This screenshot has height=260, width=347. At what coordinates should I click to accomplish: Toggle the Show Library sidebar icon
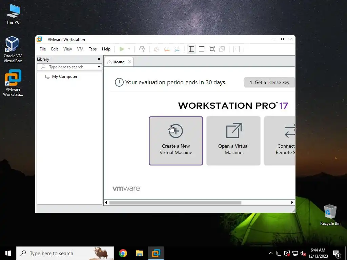pyautogui.click(x=191, y=49)
